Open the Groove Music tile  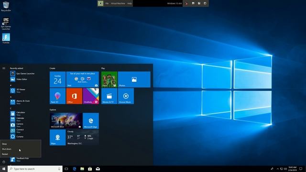click(126, 96)
